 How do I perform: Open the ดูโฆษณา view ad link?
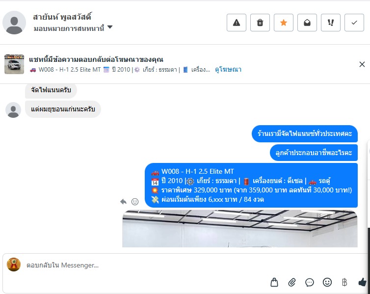click(228, 70)
